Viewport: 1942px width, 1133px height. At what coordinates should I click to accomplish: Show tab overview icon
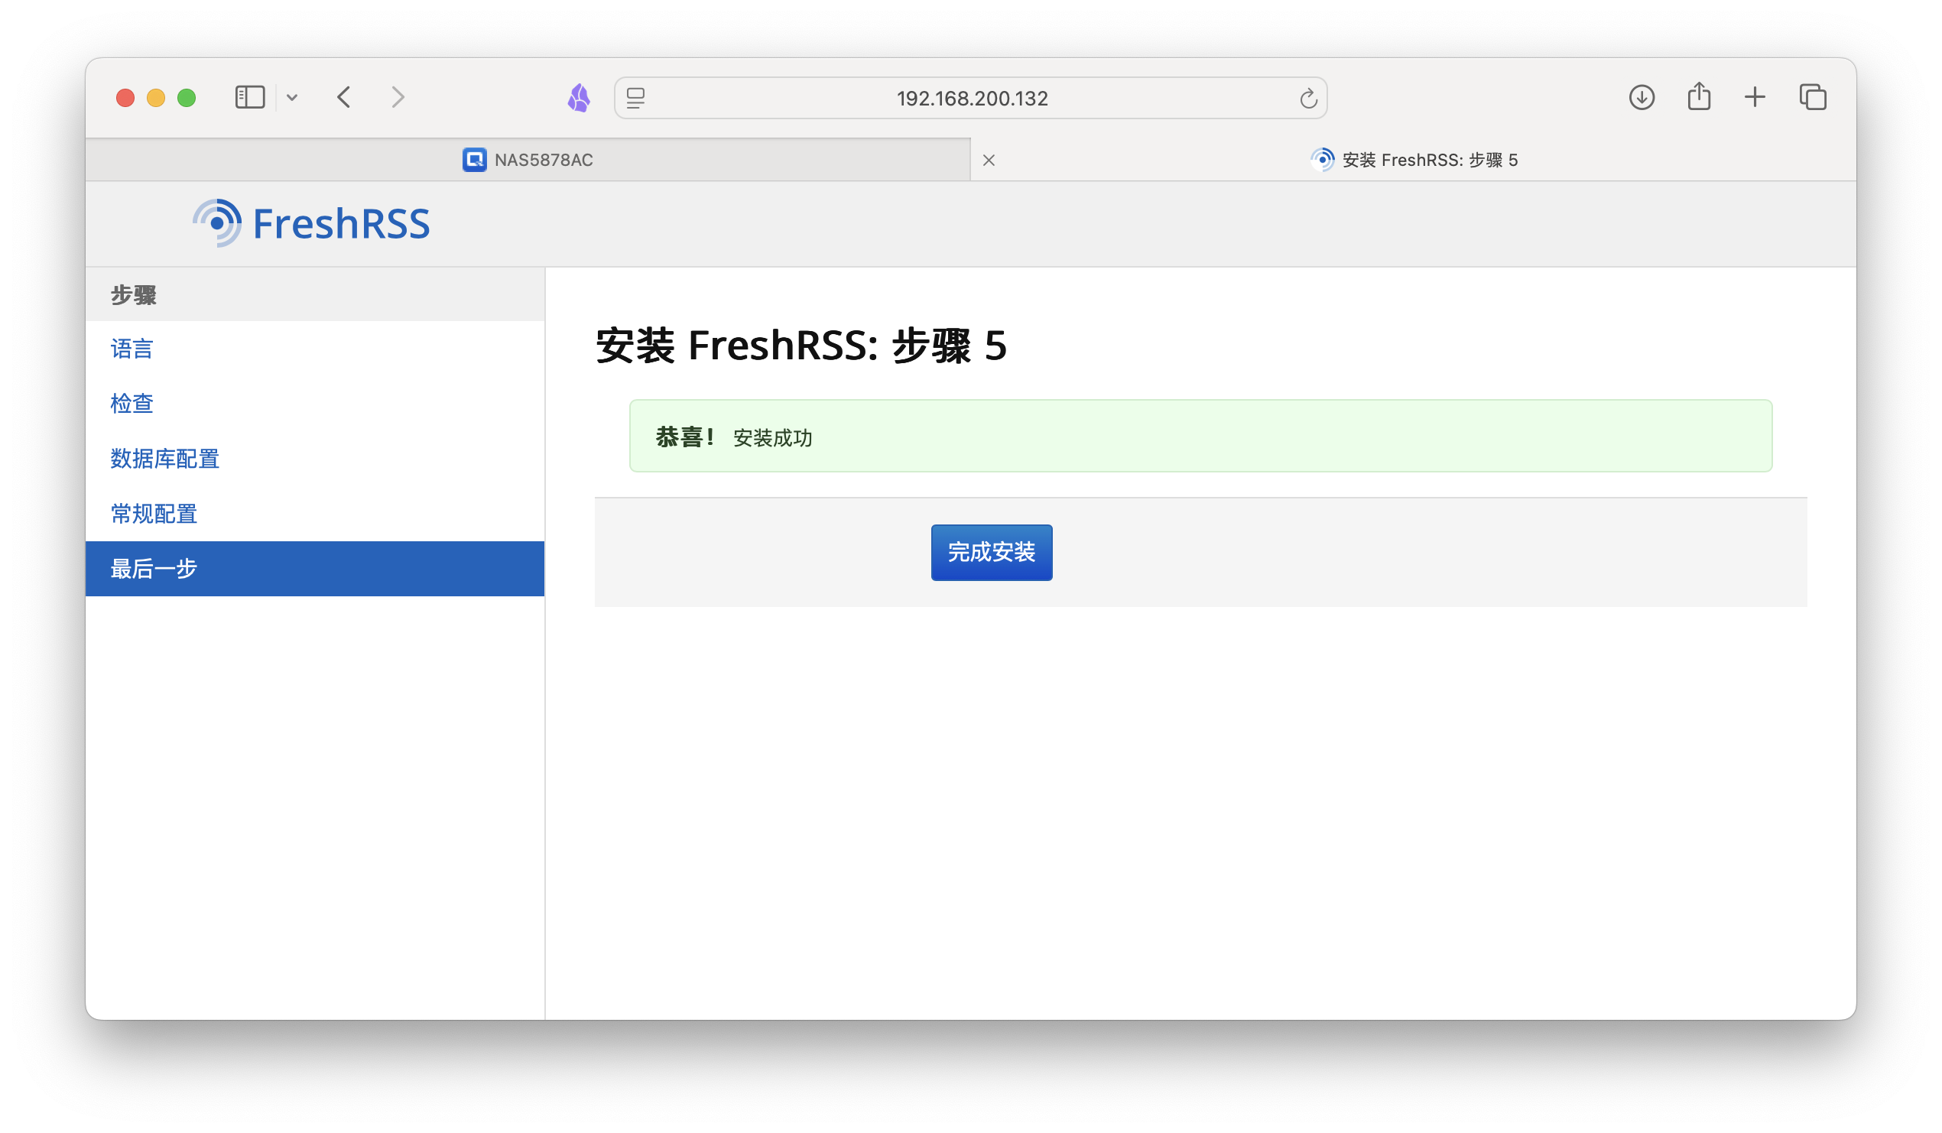1813,97
